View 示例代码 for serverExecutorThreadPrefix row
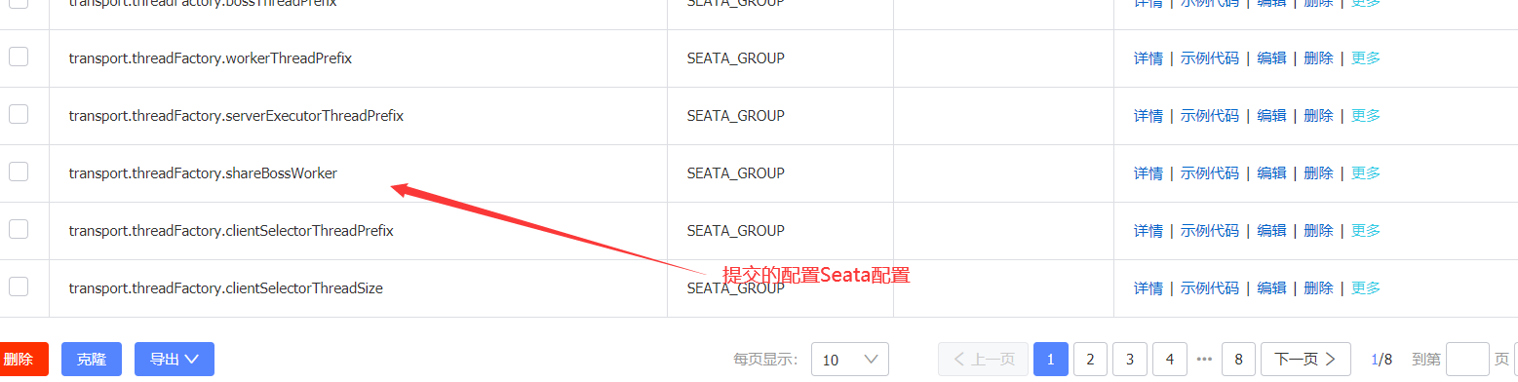This screenshot has height=382, width=1518. click(1210, 116)
